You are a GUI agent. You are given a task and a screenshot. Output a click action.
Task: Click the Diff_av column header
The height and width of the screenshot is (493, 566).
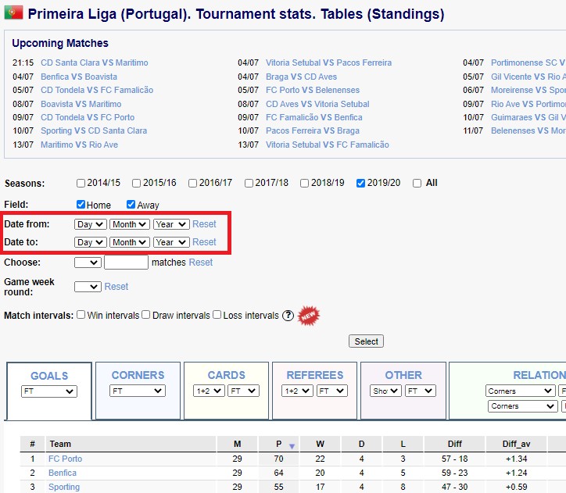[516, 444]
